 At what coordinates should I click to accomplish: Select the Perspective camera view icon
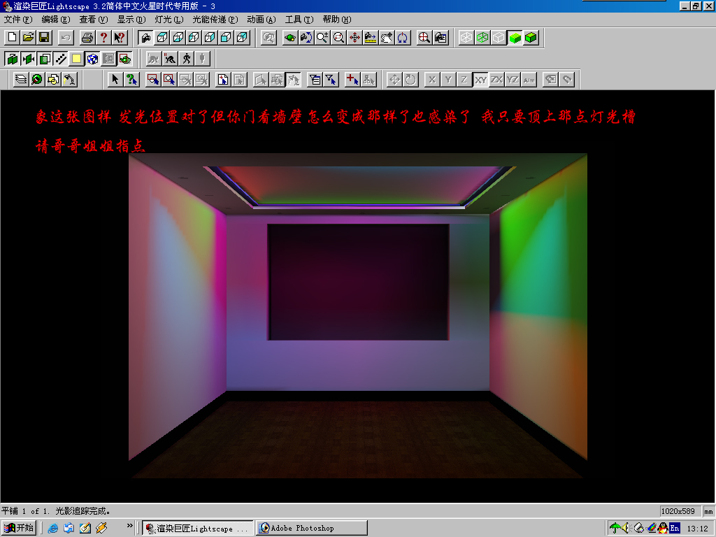[146, 38]
